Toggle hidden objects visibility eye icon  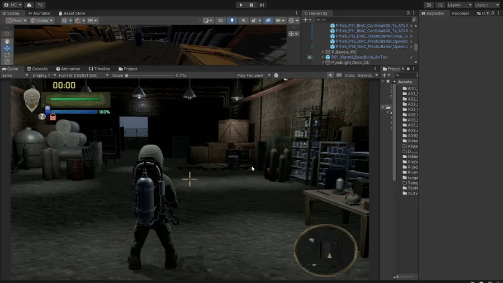point(268,21)
